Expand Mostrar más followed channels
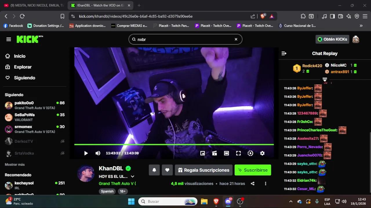371x208 pixels. (x=15, y=164)
